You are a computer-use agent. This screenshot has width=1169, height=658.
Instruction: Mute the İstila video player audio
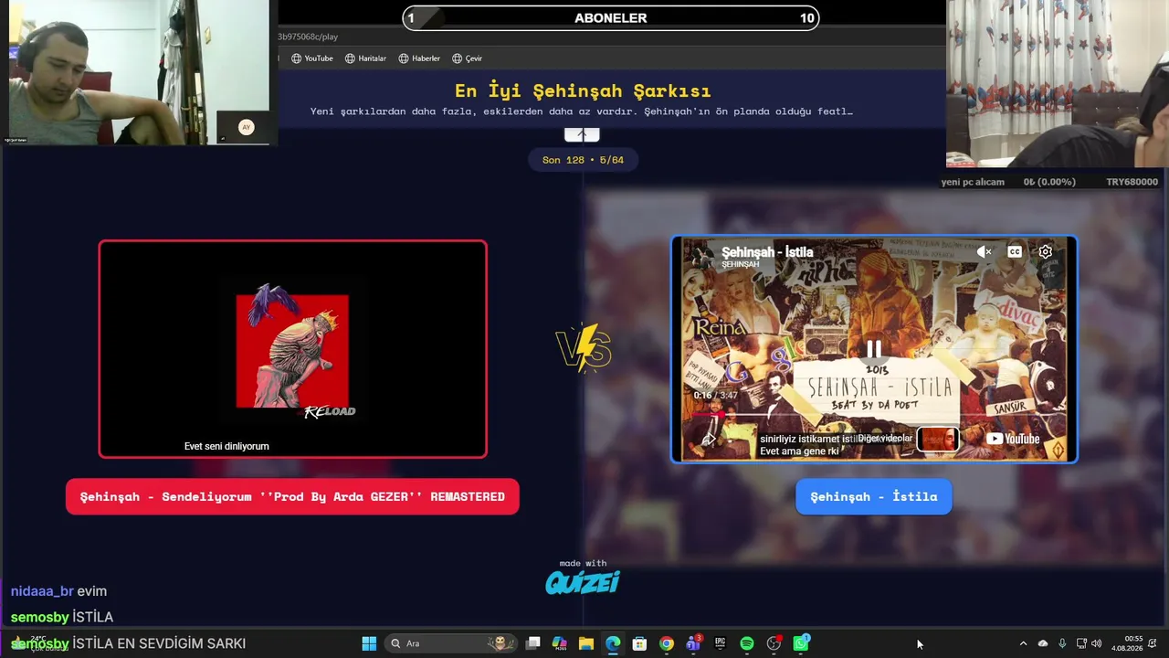click(x=985, y=251)
